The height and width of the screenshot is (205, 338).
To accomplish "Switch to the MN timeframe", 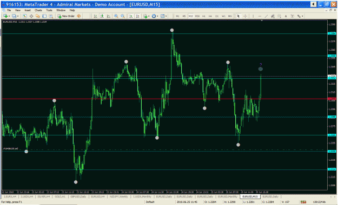I will click(x=230, y=16).
